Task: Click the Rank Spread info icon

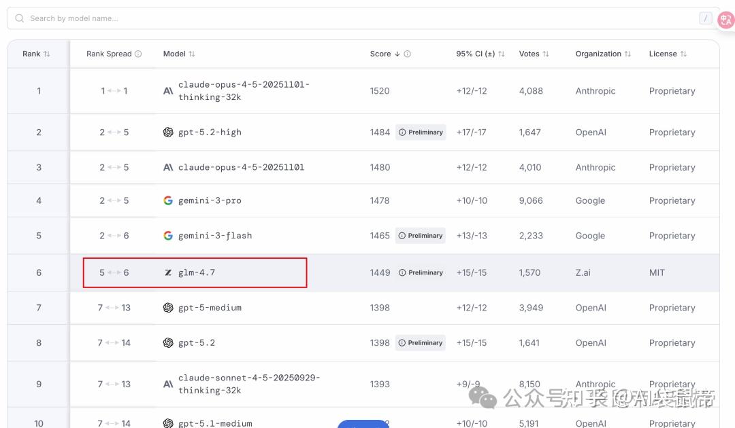Action: coord(138,54)
